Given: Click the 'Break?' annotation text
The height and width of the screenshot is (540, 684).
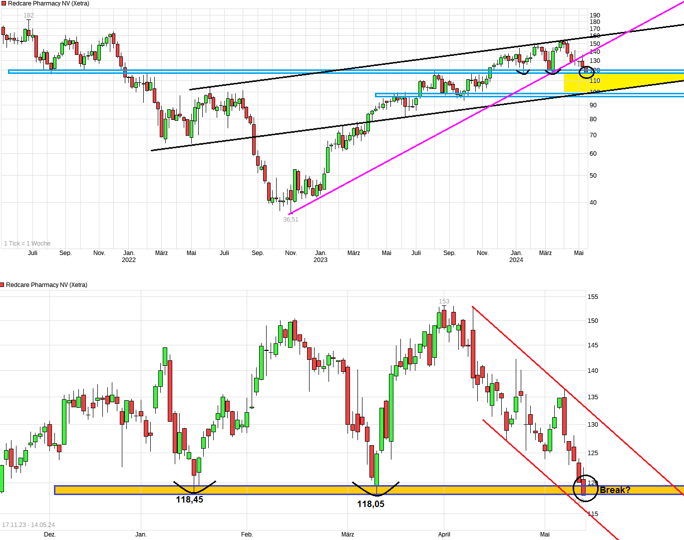Looking at the screenshot, I should click(615, 490).
